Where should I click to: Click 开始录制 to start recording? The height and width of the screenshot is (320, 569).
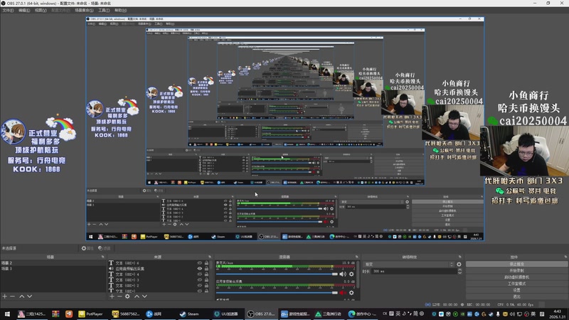[x=516, y=271]
